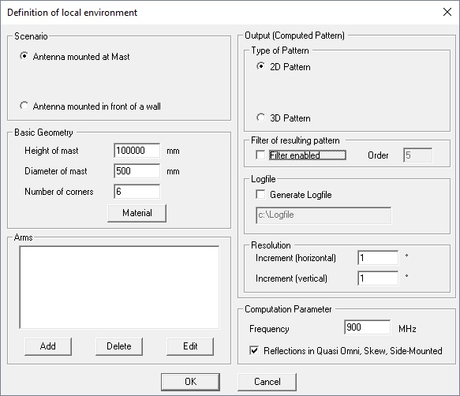Click the filter Order field

pos(417,155)
